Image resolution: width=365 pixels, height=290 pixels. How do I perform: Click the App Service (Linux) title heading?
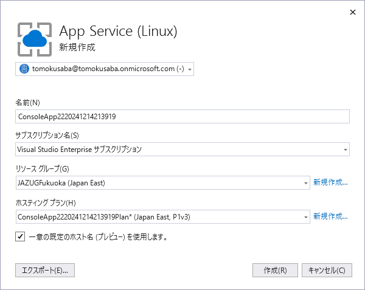[118, 30]
